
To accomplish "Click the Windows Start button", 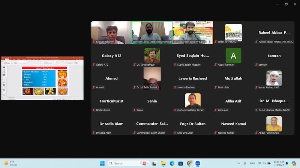I will pos(102,164).
